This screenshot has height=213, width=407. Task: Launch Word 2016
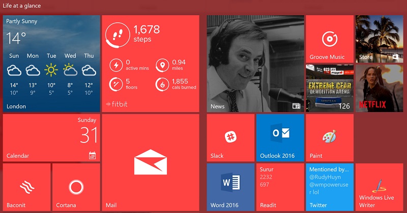tap(230, 187)
